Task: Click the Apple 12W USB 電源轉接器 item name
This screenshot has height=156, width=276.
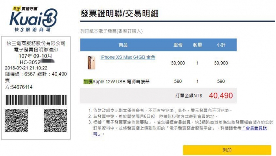Action: tap(121, 82)
